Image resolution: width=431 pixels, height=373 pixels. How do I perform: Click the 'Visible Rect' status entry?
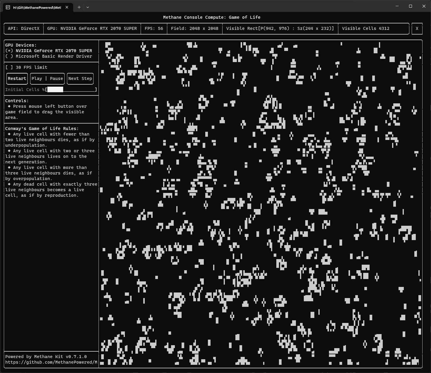point(280,28)
